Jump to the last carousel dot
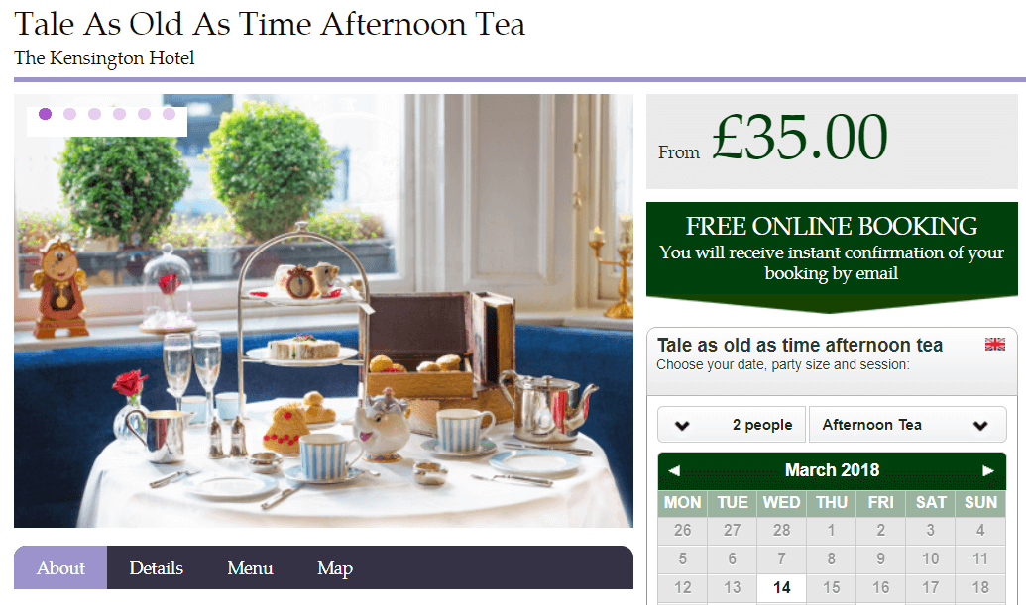 click(169, 114)
